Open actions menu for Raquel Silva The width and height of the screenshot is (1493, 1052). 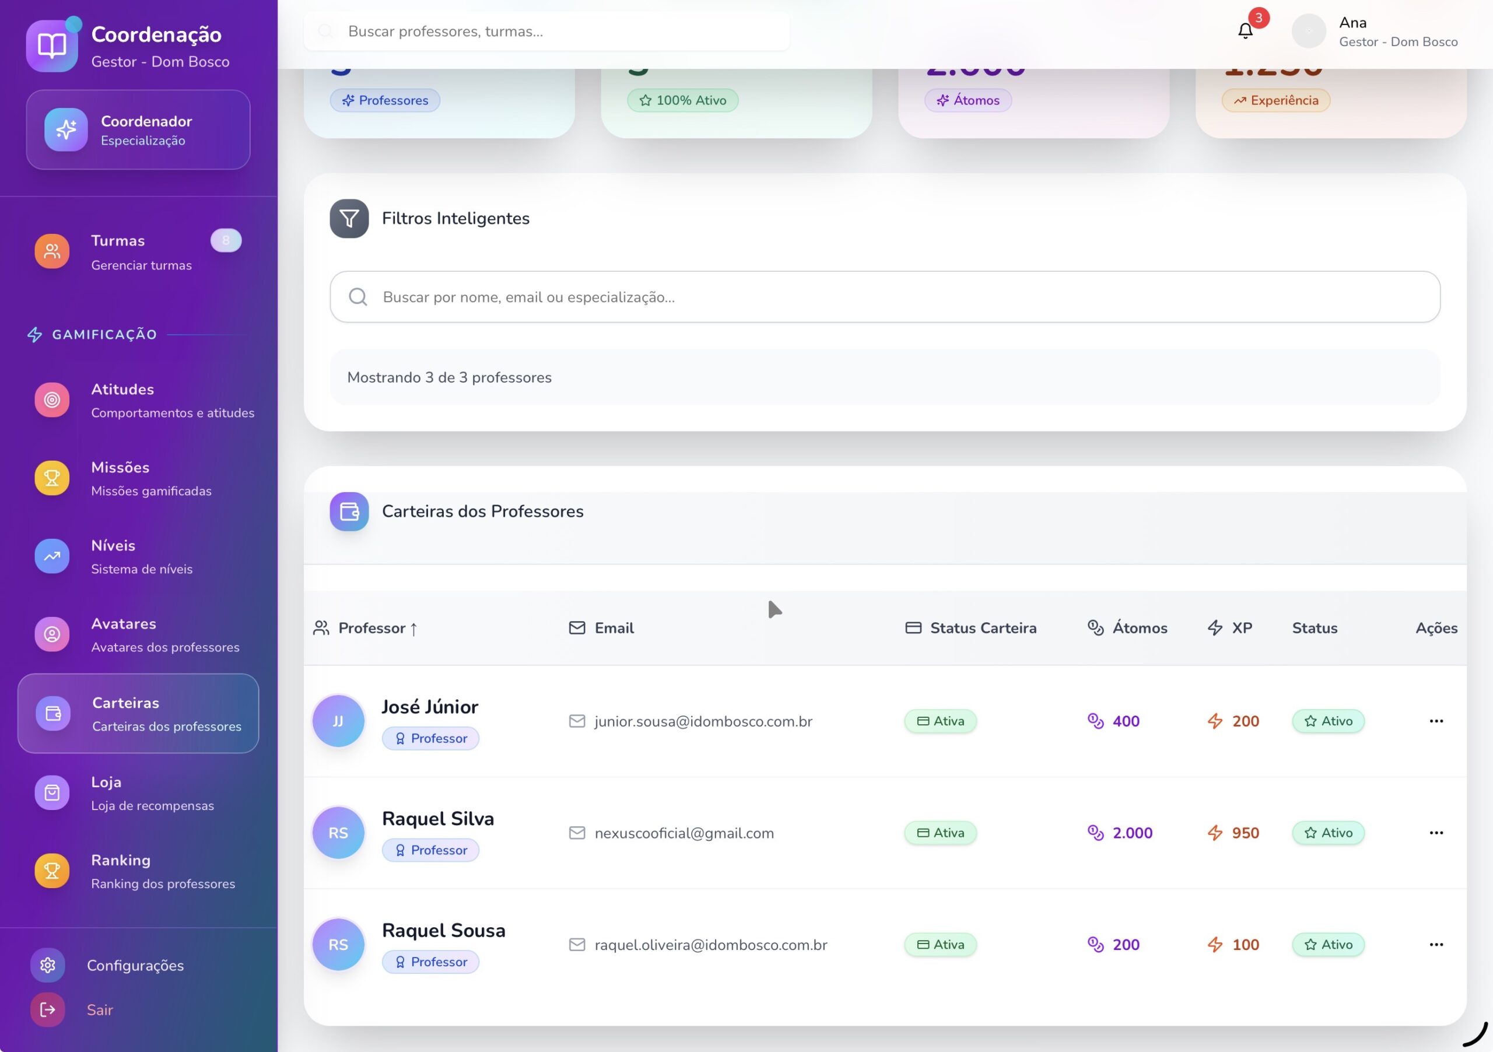(1436, 832)
